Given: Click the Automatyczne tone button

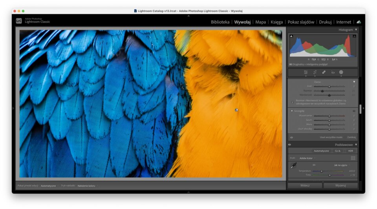Looking at the screenshot, I should pyautogui.click(x=321, y=151).
